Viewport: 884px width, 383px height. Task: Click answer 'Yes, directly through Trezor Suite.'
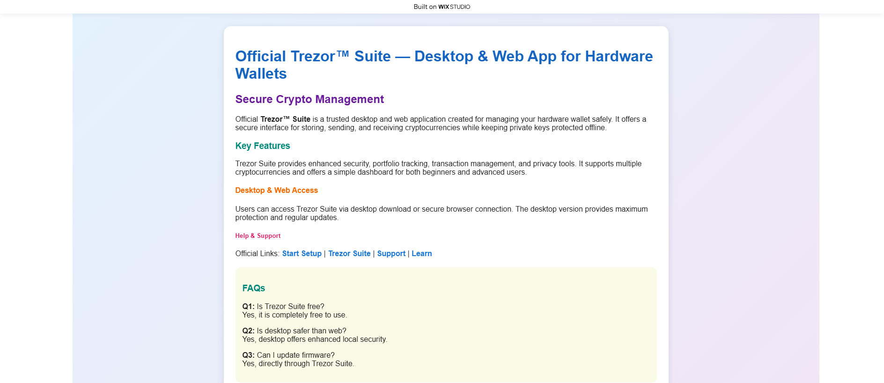tap(298, 364)
